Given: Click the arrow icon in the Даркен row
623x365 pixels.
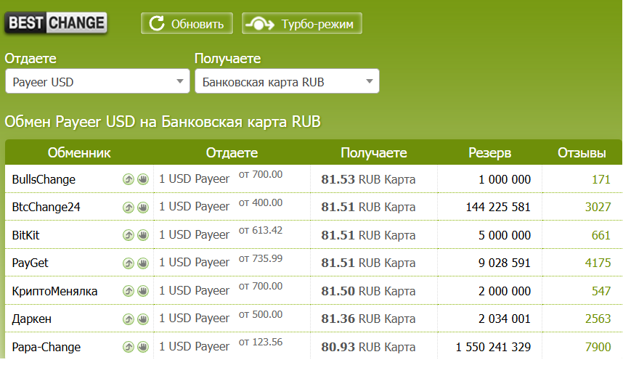Looking at the screenshot, I should click(128, 319).
